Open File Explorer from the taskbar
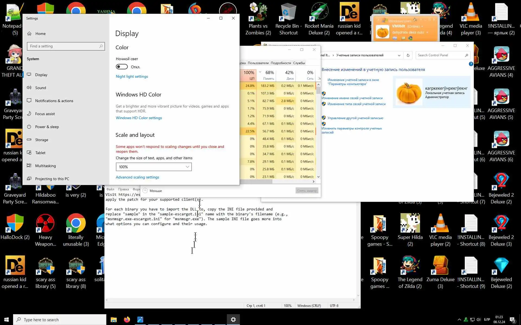The height and width of the screenshot is (325, 521). tap(113, 320)
